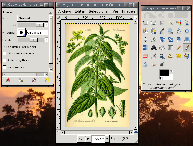The width and height of the screenshot is (193, 146).
Task: Open the Ver menu
Action: pos(115,11)
